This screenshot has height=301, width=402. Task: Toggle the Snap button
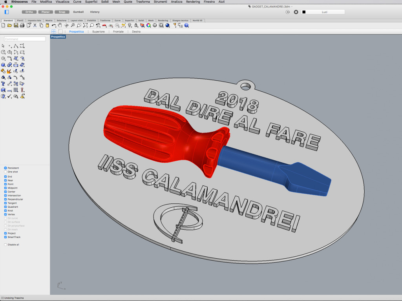(62, 12)
